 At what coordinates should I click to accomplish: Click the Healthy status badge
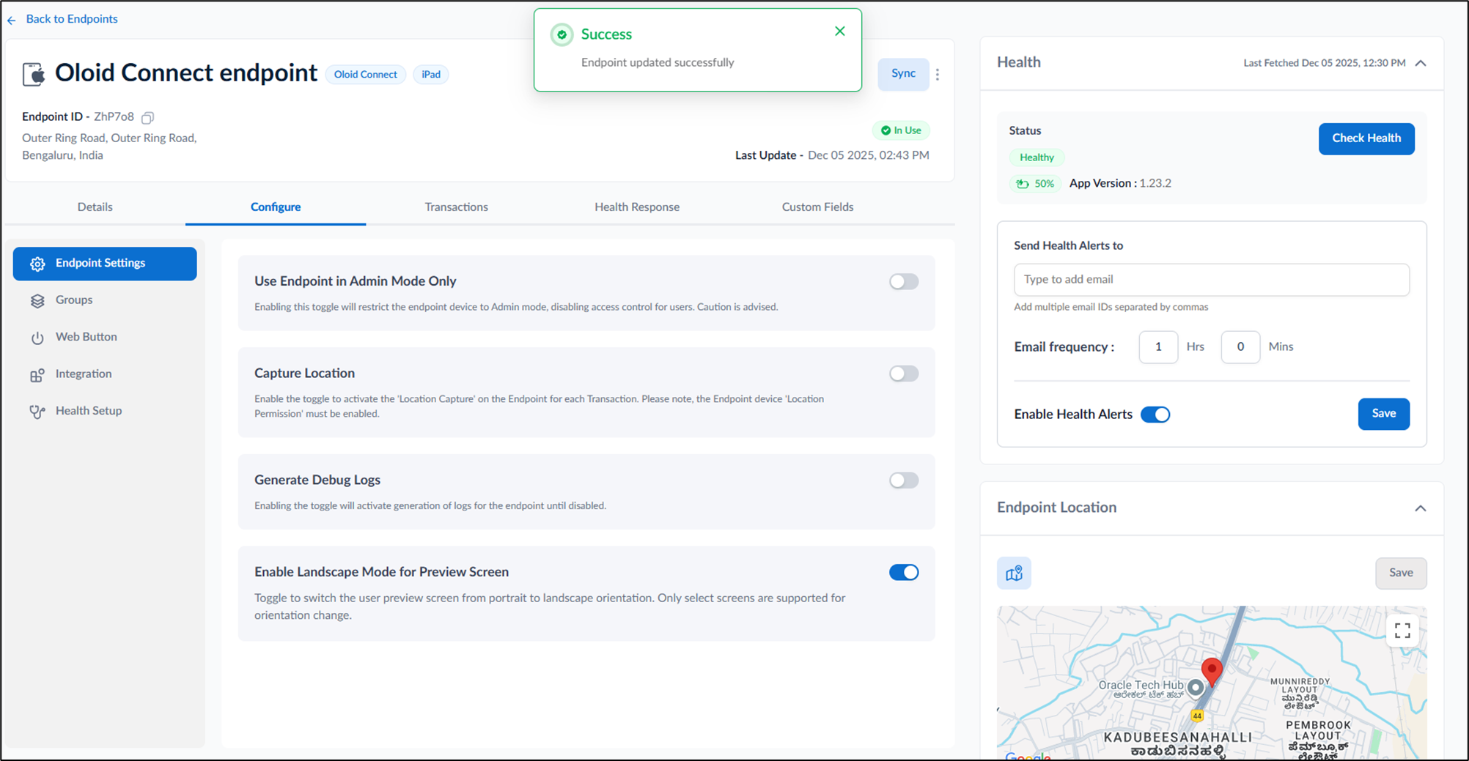[1037, 157]
